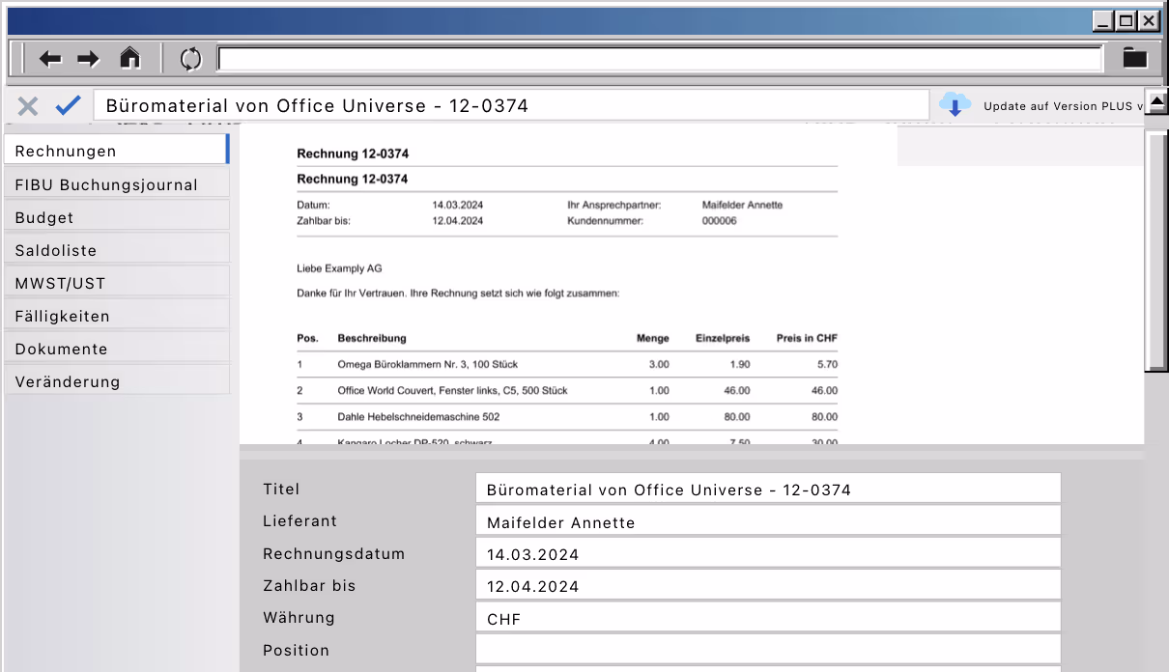Click the date 14.03.2024 in the invoice preview
1169x672 pixels.
tap(458, 205)
